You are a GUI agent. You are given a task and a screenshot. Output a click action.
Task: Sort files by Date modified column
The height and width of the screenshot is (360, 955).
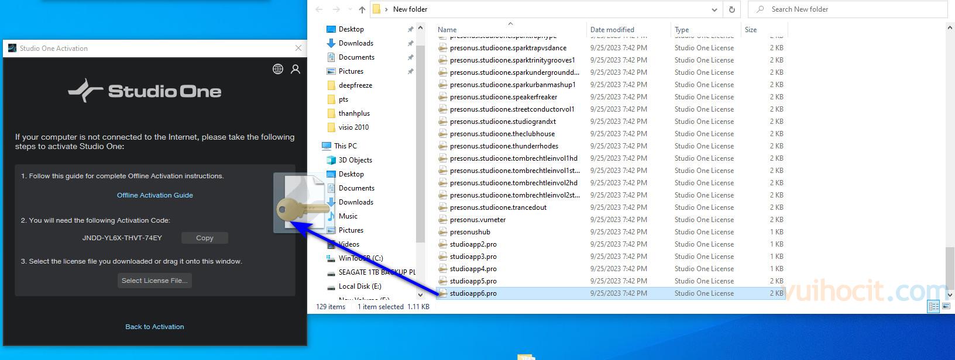[x=612, y=30]
